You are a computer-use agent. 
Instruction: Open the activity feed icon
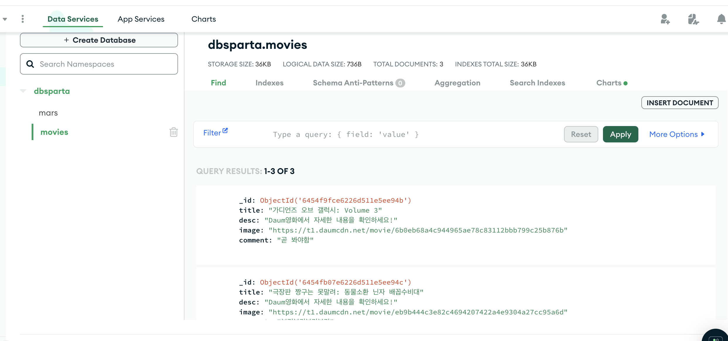[693, 19]
